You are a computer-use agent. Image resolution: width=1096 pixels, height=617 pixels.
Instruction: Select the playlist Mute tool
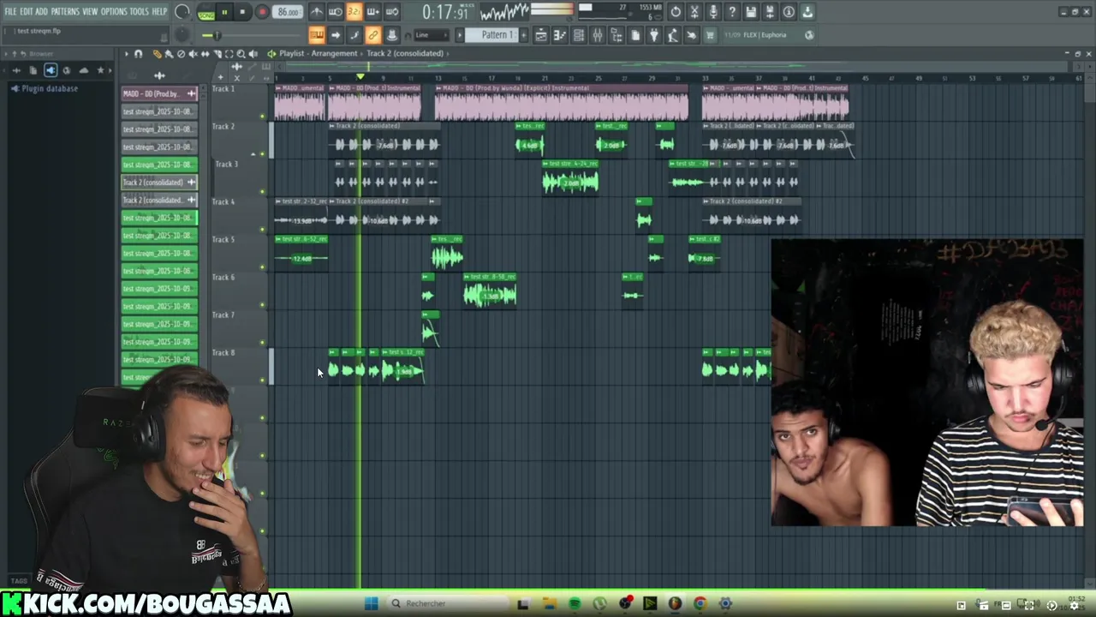pos(193,54)
